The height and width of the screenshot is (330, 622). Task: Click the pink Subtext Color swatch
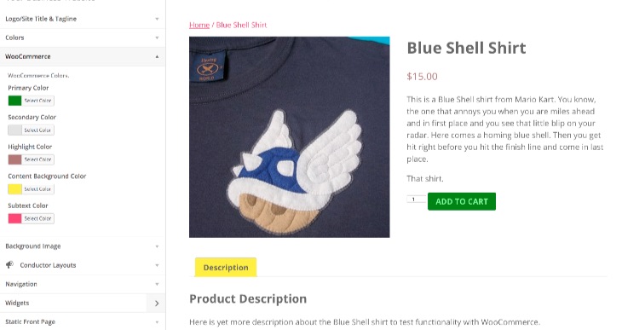[14, 218]
